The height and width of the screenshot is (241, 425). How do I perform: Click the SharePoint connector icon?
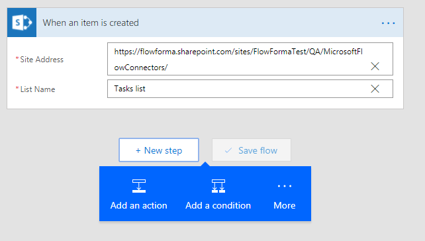pyautogui.click(x=22, y=23)
